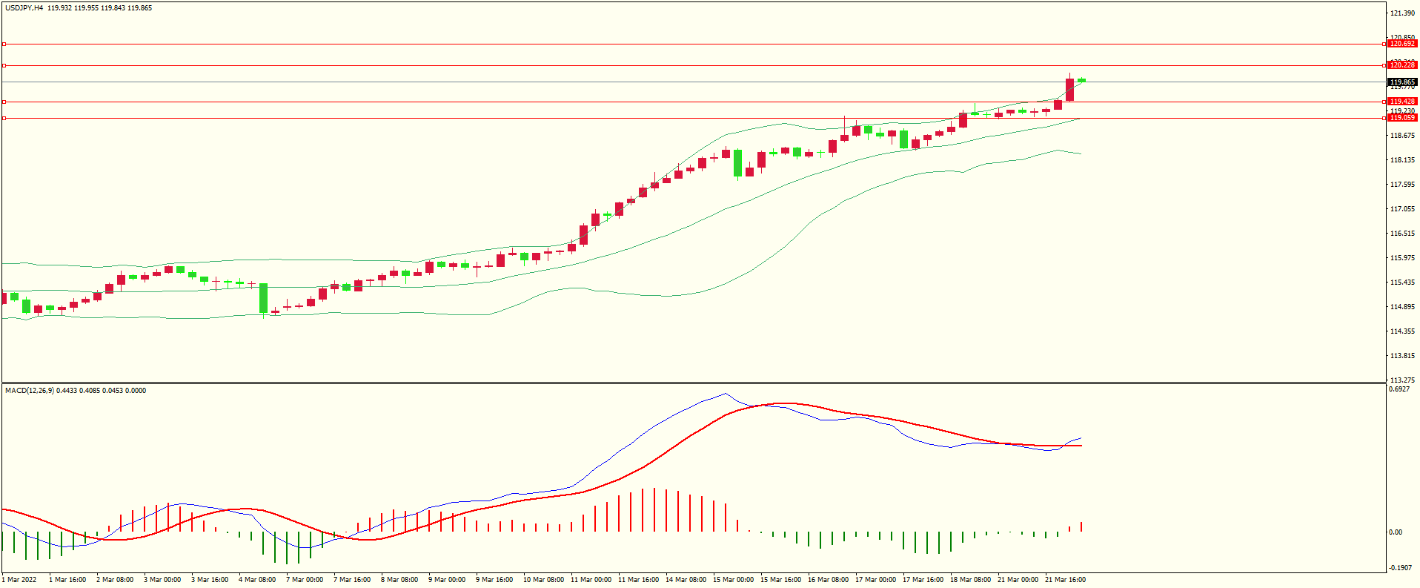The width and height of the screenshot is (1420, 588).
Task: Click the USDJPY,H4 chart title text
Action: point(24,8)
